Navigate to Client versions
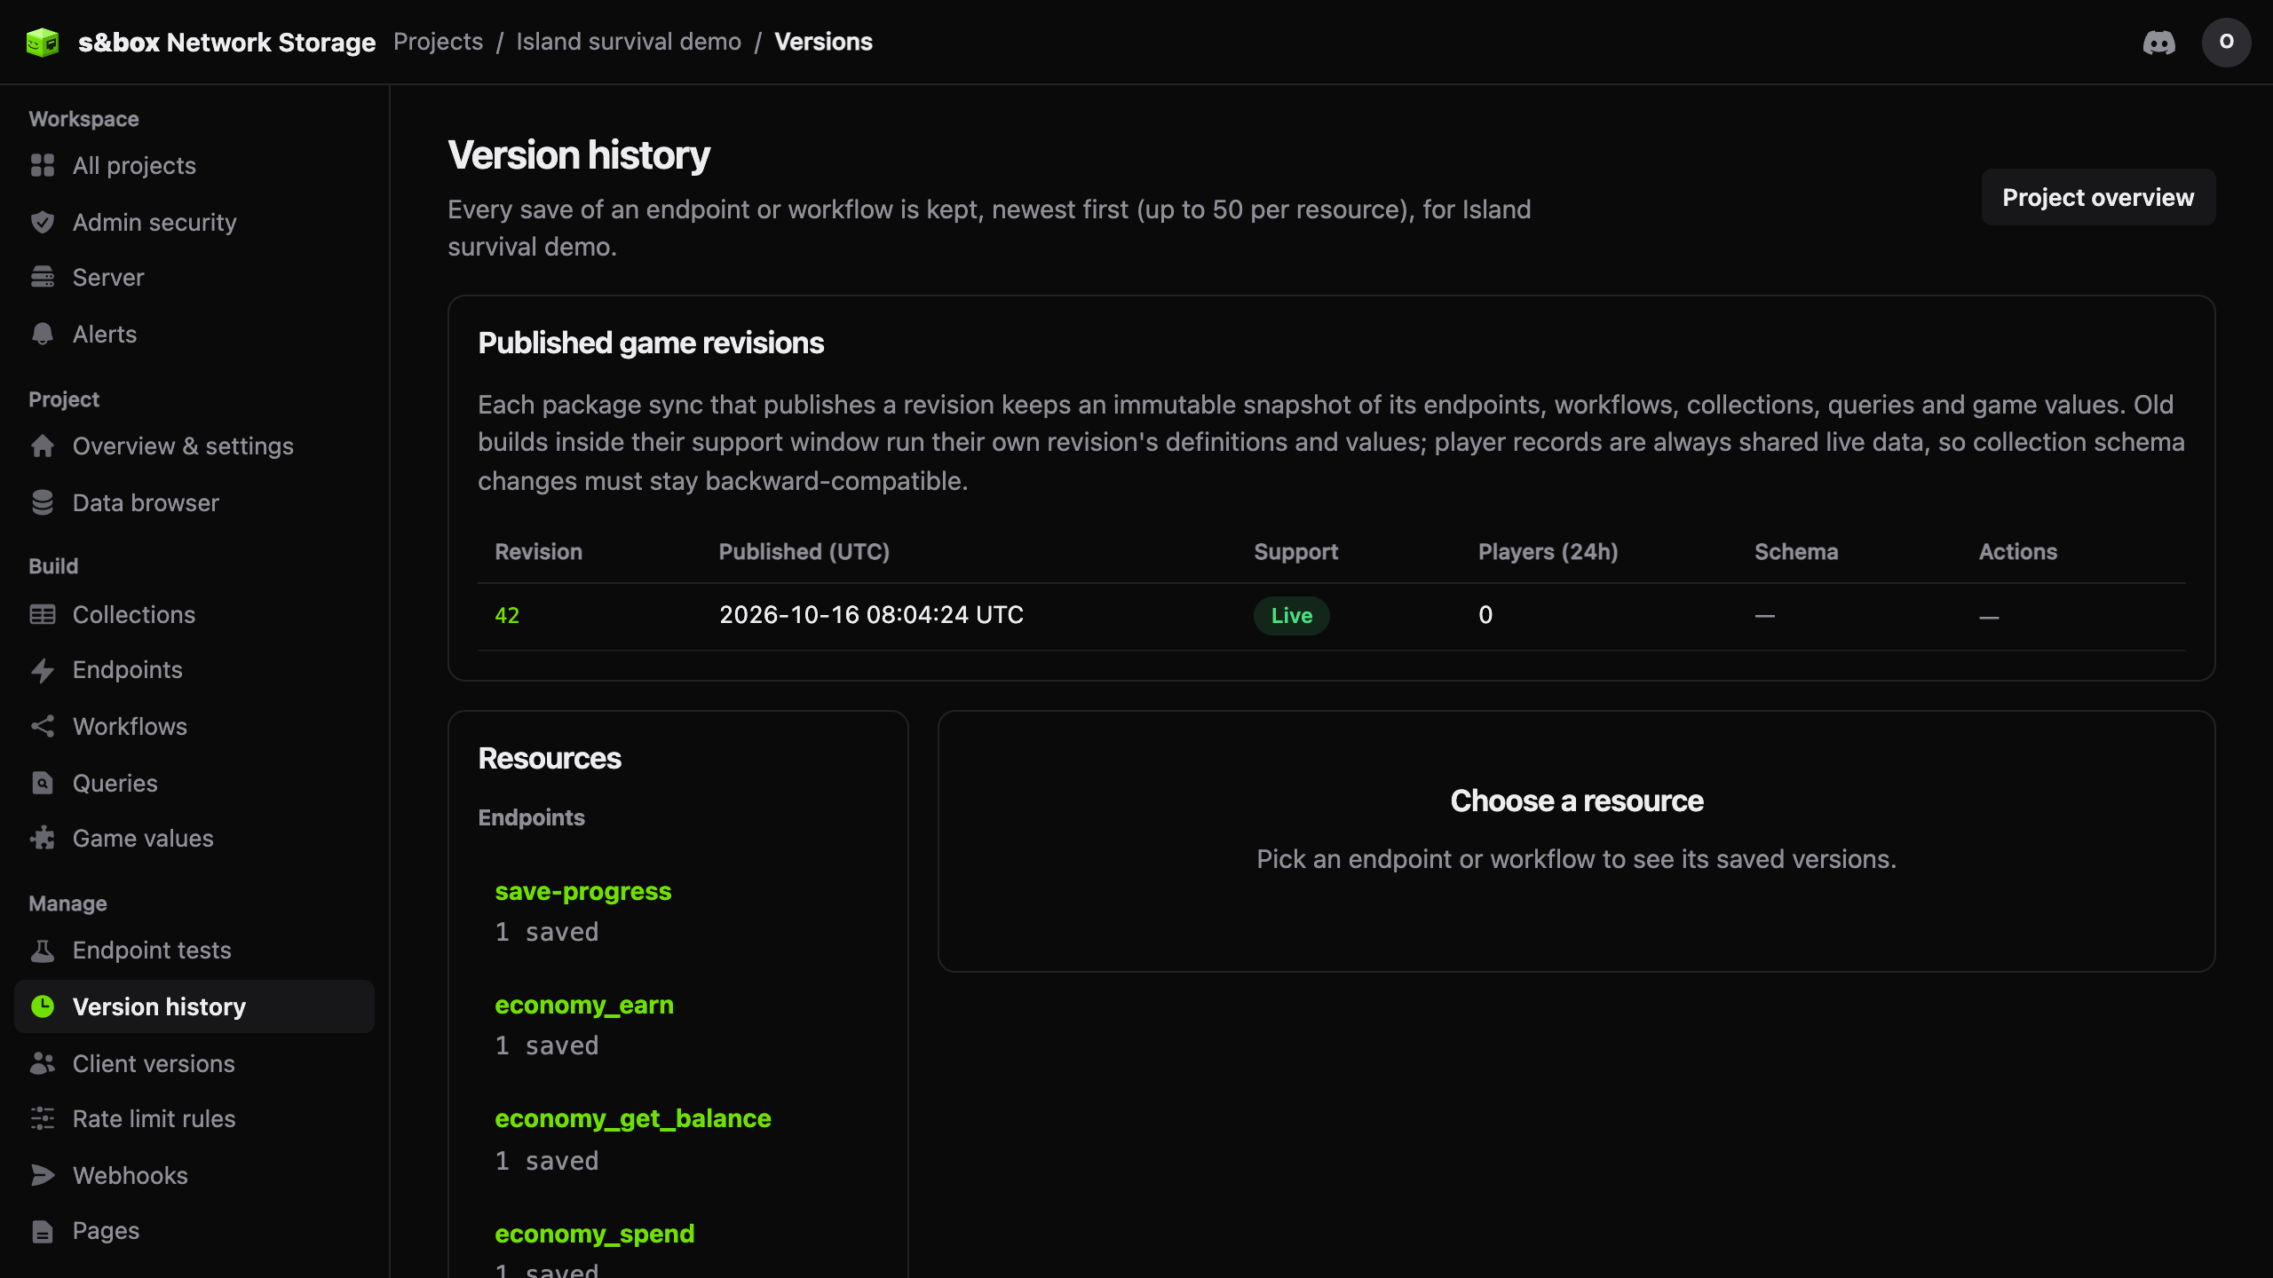This screenshot has height=1278, width=2273. (194, 1063)
